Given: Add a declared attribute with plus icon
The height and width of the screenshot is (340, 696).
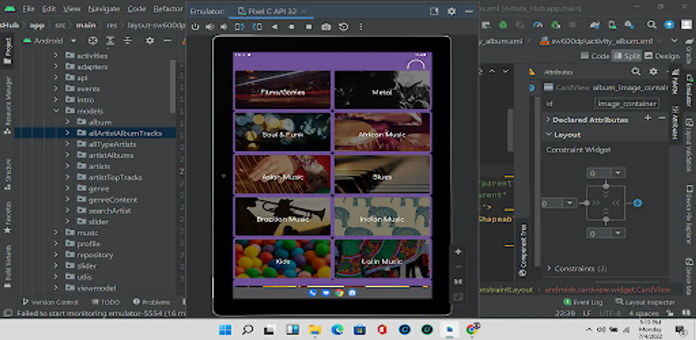Looking at the screenshot, I should (x=648, y=118).
